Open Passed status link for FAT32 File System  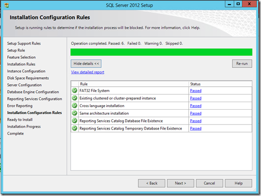pos(196,91)
